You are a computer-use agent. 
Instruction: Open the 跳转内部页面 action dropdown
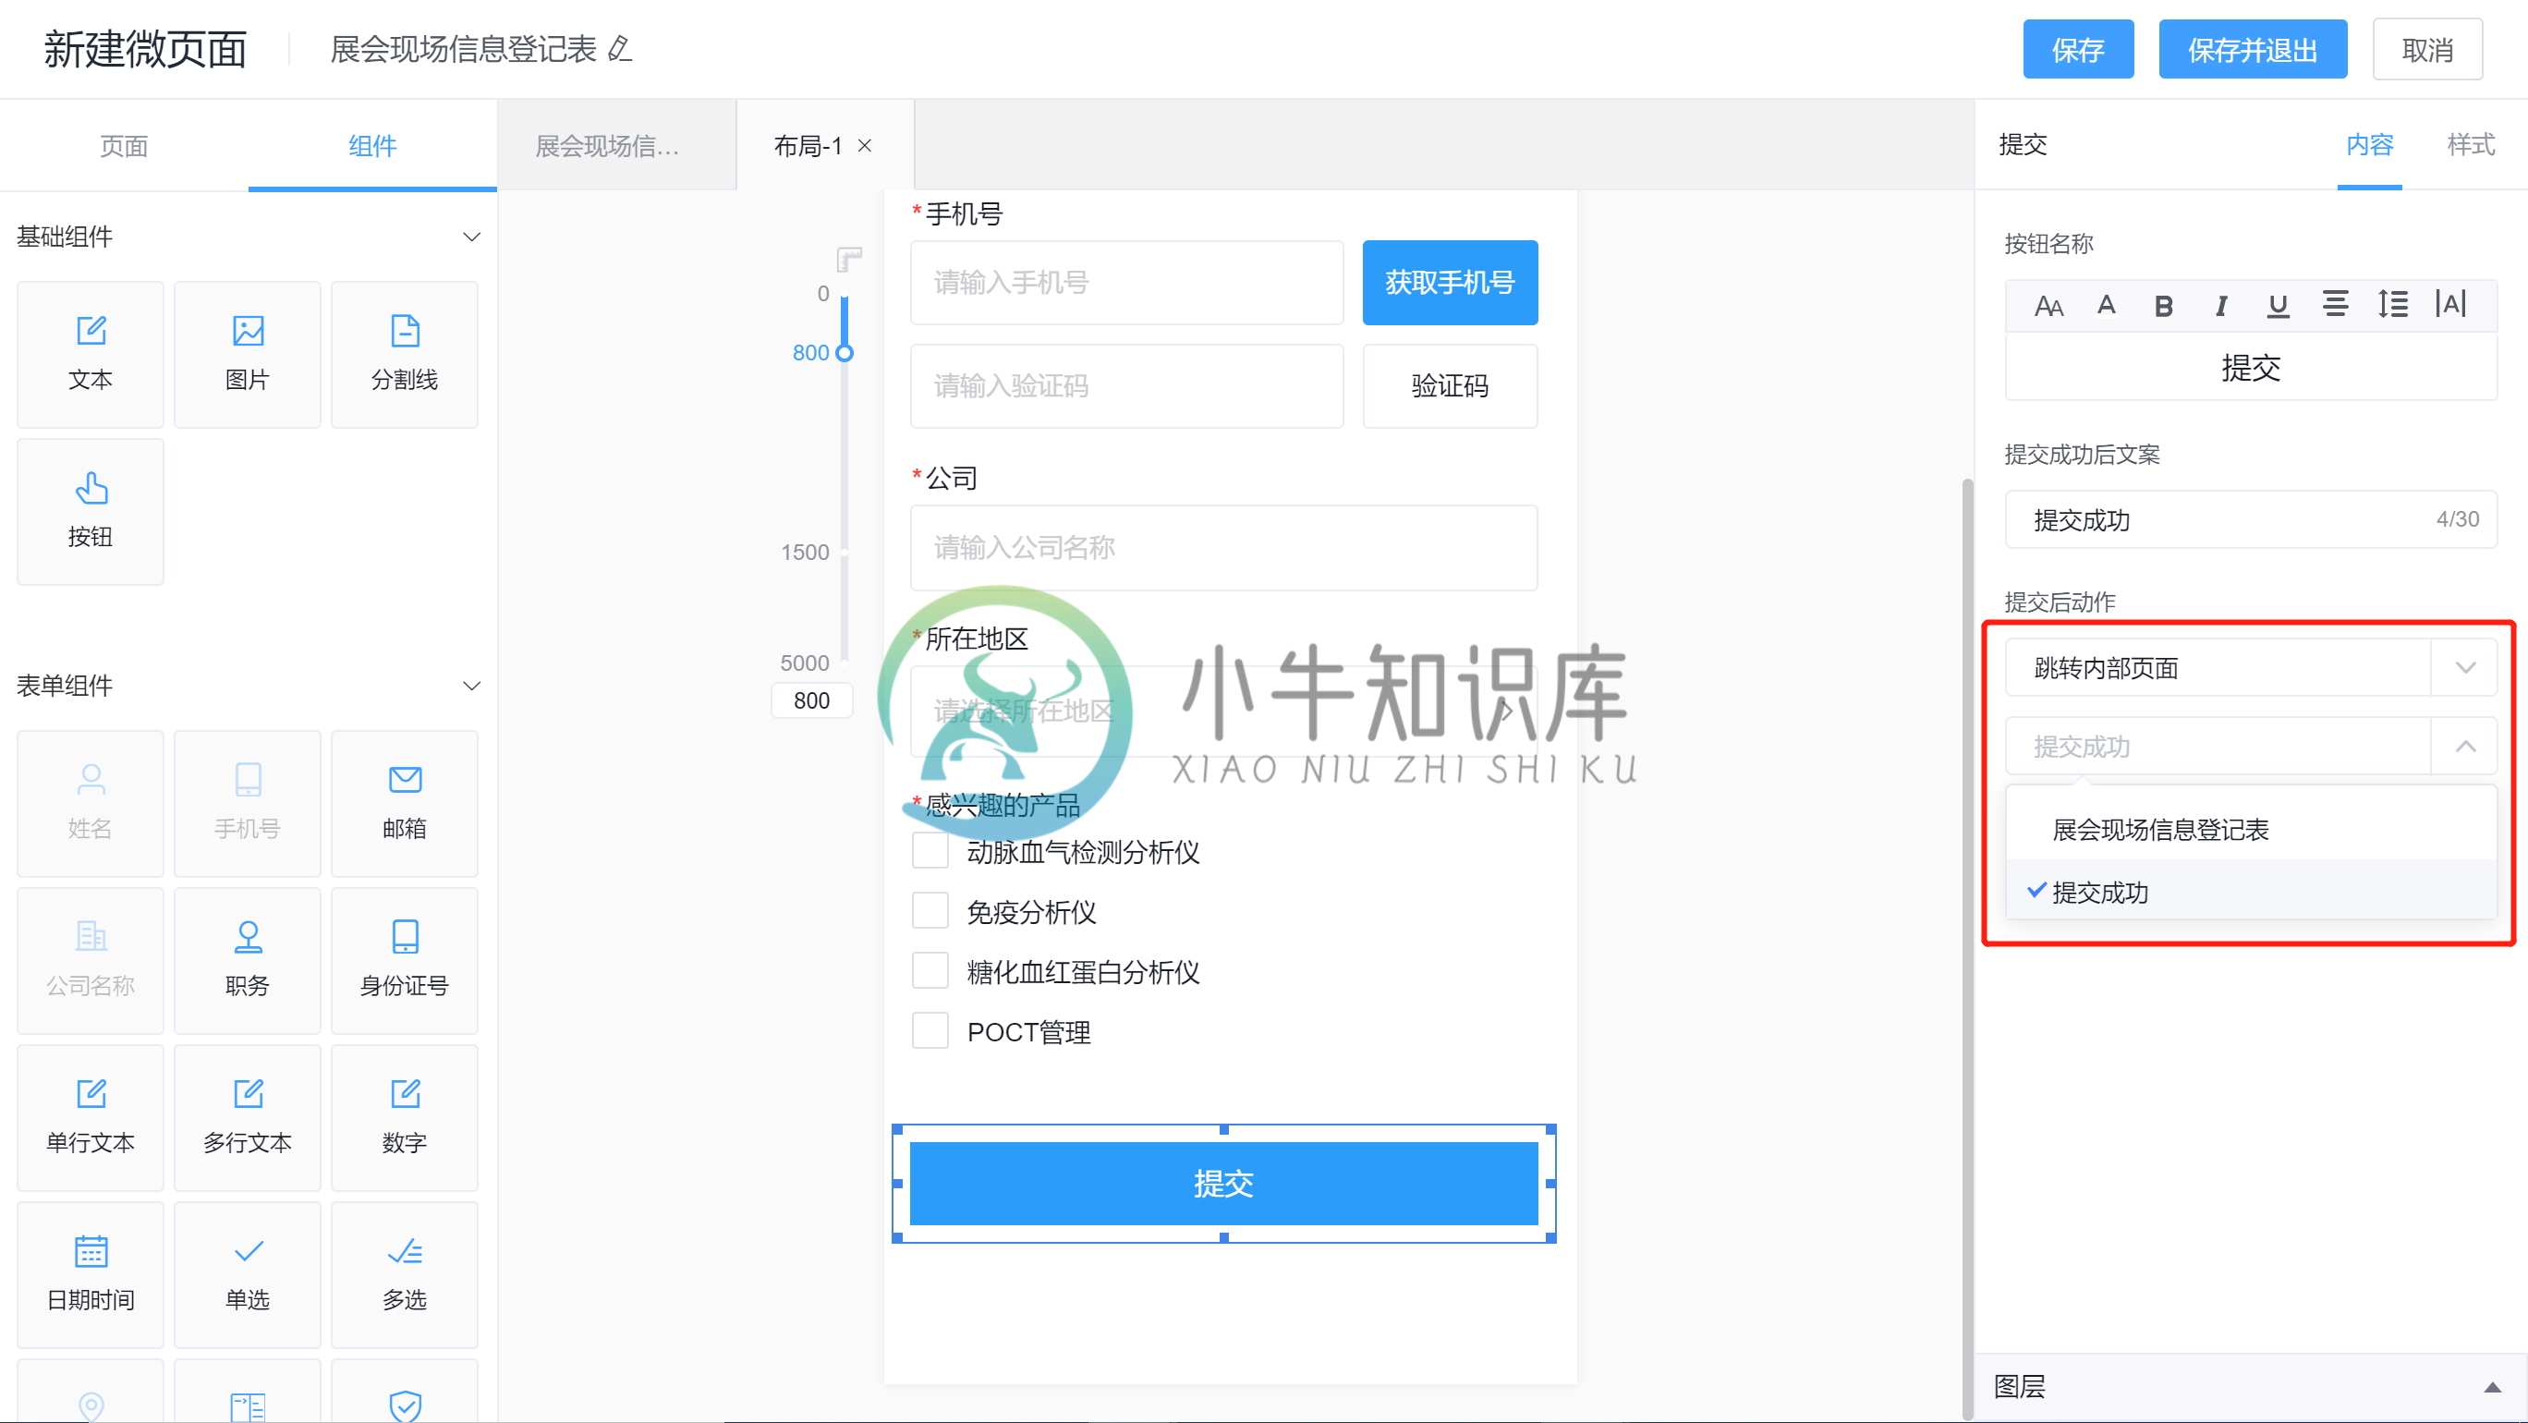tap(2250, 667)
